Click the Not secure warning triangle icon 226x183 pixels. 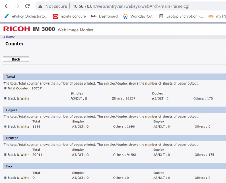click(40, 6)
